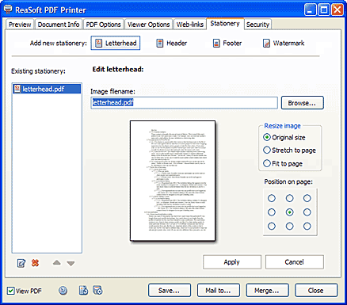Select Fit to page option
Viewport: 347px width, 305px height.
click(267, 163)
